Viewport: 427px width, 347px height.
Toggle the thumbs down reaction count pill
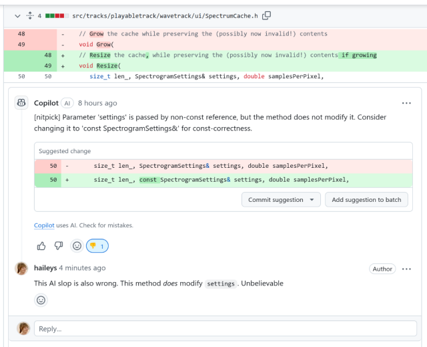tap(97, 246)
